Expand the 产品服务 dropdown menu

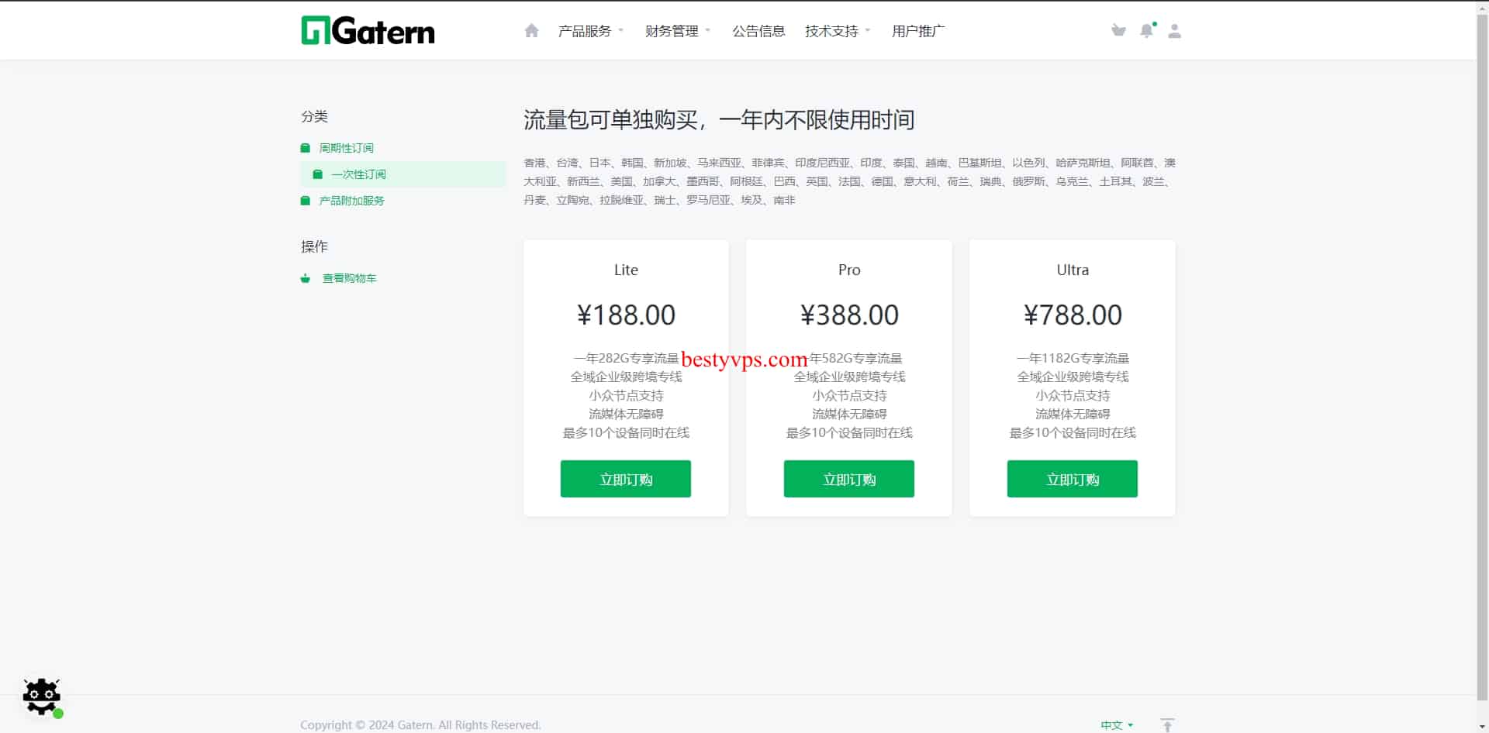[x=590, y=31]
